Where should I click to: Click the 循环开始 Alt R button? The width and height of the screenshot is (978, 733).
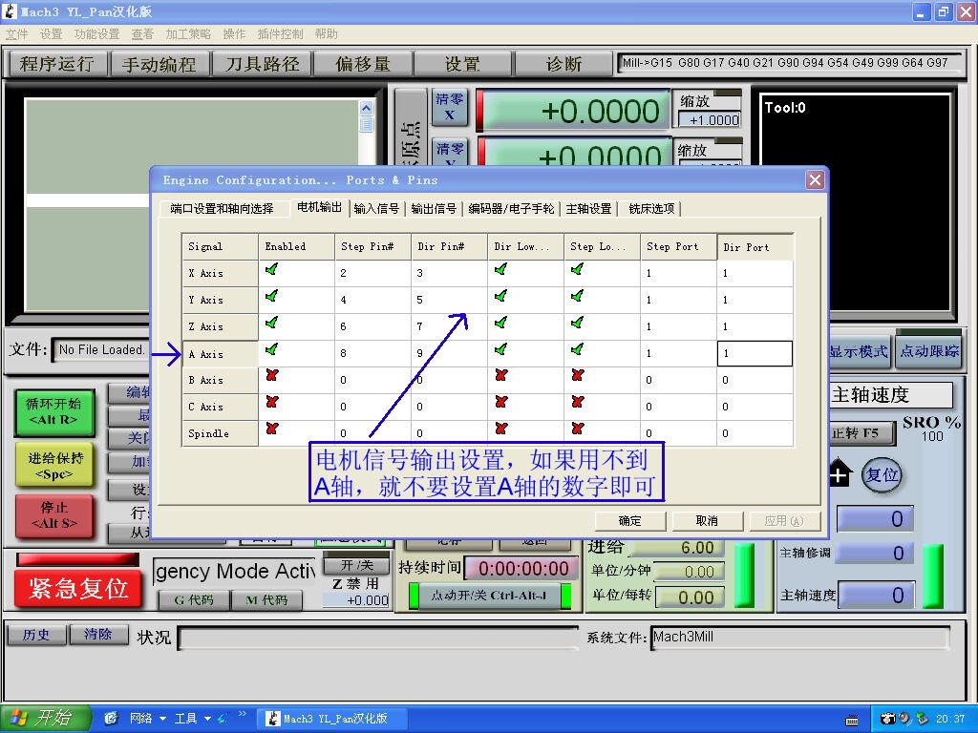click(x=53, y=412)
